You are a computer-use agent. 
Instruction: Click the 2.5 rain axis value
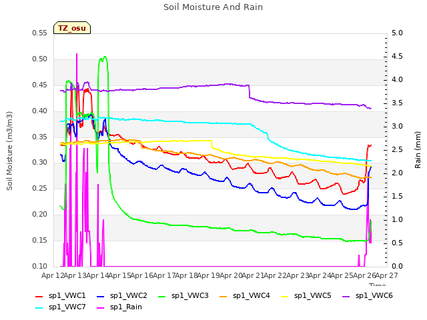(x=397, y=149)
